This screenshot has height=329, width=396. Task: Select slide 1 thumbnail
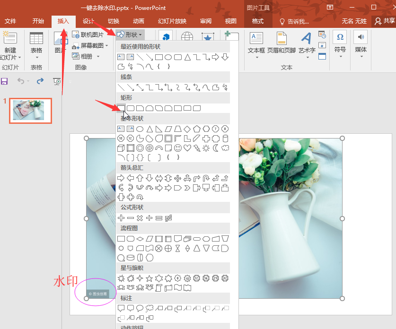point(30,111)
